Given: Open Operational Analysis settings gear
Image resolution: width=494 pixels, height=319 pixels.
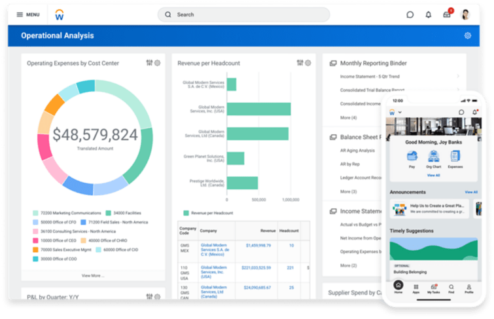Looking at the screenshot, I should click(468, 35).
